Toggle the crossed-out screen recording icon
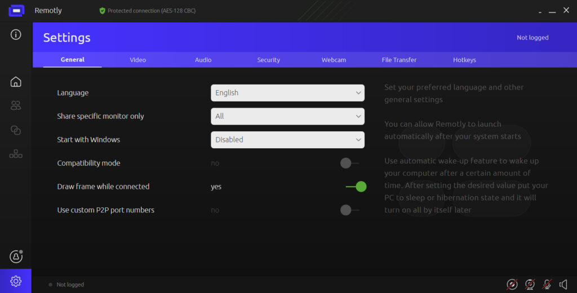577x293 pixels. coord(512,284)
